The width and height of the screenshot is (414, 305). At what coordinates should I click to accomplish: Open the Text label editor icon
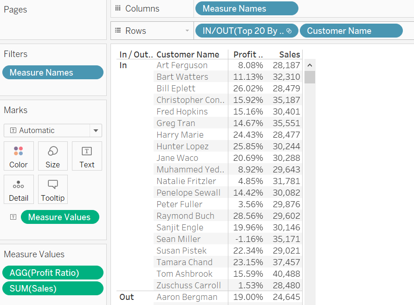(87, 156)
